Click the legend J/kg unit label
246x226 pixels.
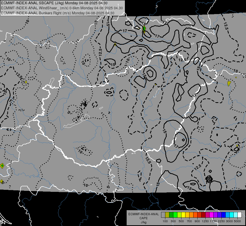click(143, 222)
